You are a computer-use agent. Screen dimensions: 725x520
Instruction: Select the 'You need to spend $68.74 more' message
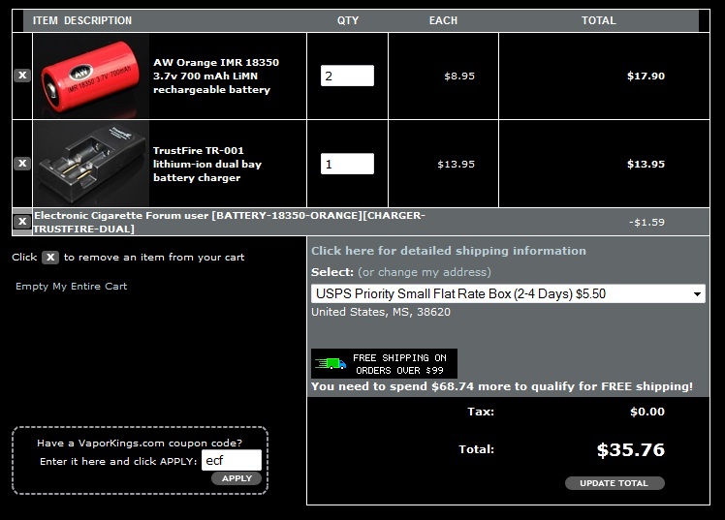tap(502, 386)
